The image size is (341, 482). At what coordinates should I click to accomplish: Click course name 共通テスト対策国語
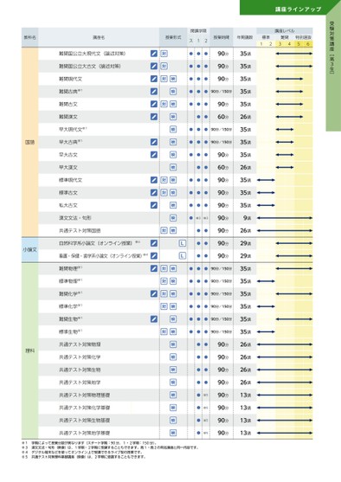pos(80,230)
